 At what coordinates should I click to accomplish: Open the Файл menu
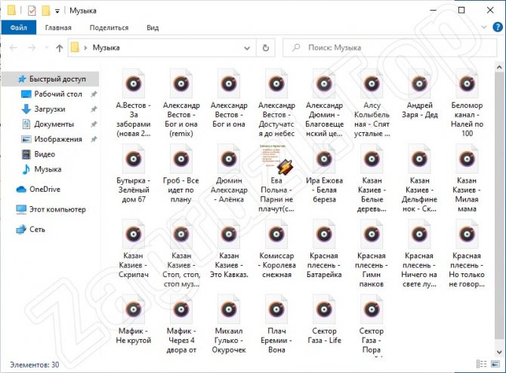click(17, 28)
